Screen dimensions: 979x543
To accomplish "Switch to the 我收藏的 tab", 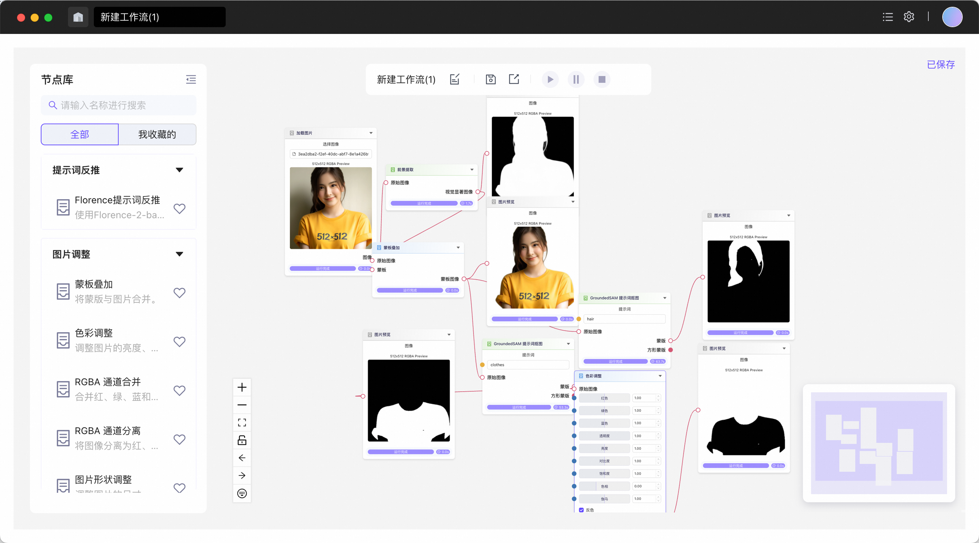I will click(x=157, y=134).
